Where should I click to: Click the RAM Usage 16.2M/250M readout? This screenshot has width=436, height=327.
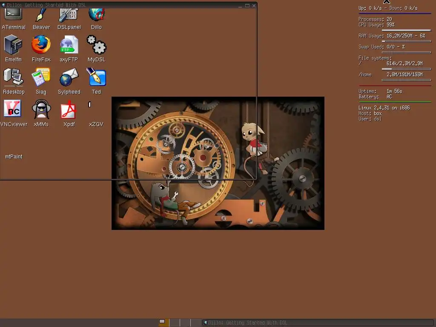click(392, 36)
